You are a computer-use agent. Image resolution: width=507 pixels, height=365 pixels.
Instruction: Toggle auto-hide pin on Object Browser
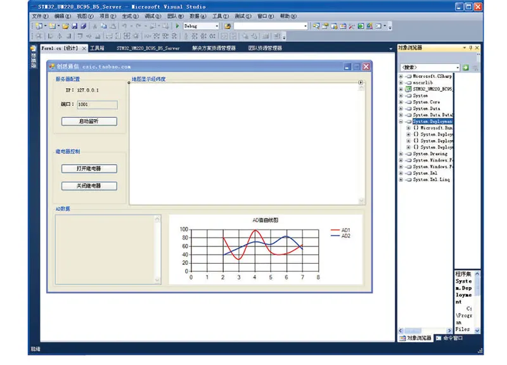471,48
